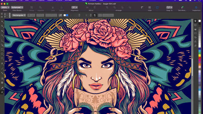Viewport: 203px width, 114px height.
Task: Open the Inspectors panel
Action: click(196, 8)
